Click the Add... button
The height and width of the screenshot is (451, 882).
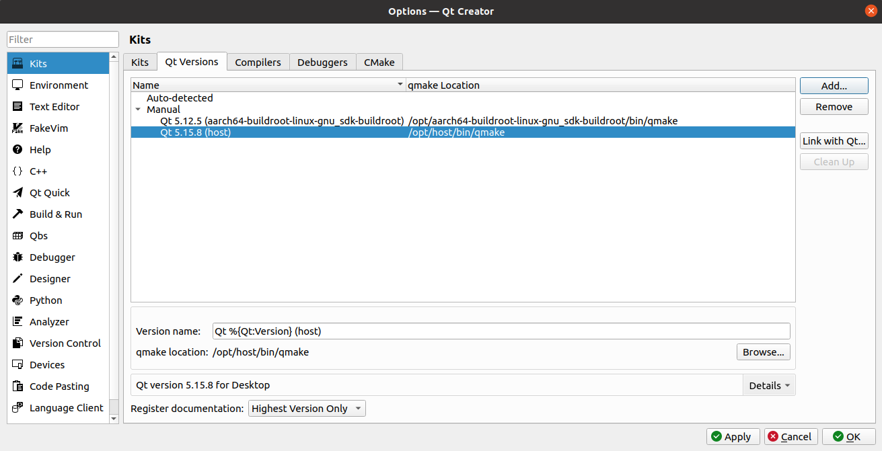834,86
